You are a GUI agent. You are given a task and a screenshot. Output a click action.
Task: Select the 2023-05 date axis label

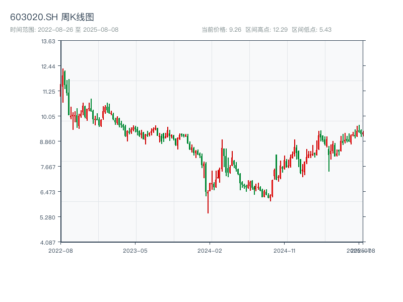coord(135,250)
